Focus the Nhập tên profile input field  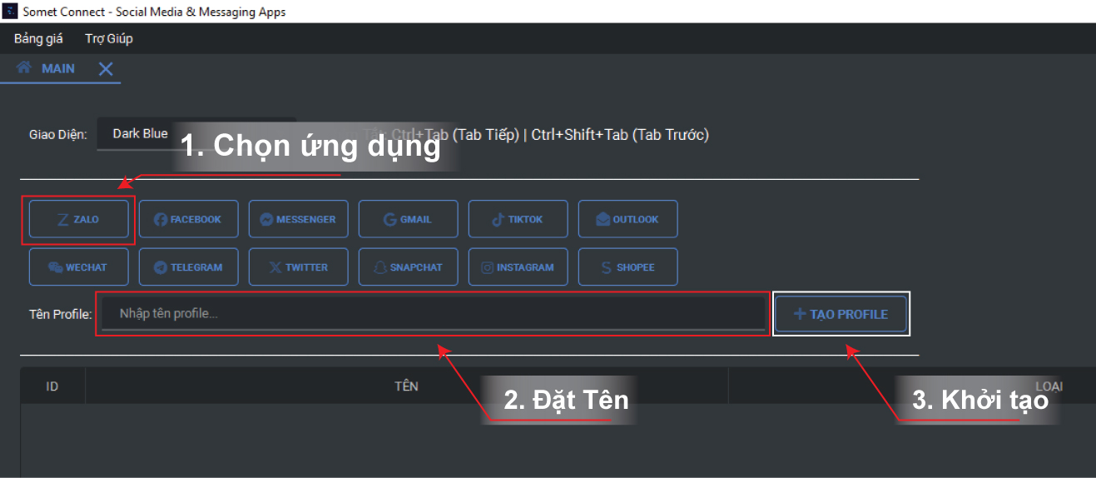(x=433, y=314)
